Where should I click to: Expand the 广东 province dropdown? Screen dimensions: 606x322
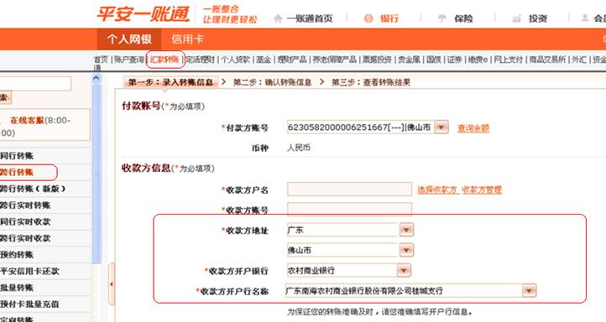406,230
